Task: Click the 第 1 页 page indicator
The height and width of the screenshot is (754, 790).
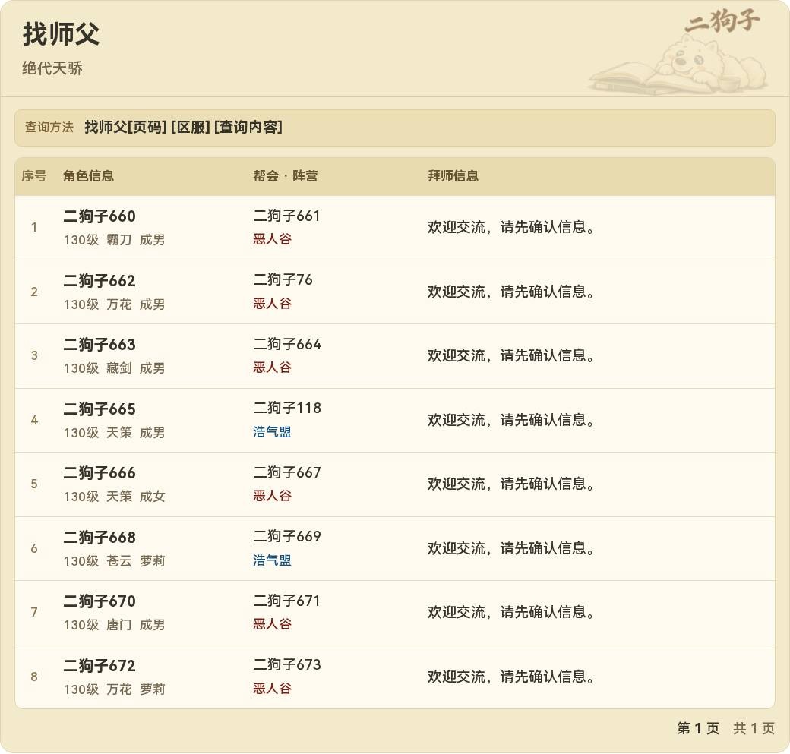Action: pyautogui.click(x=698, y=728)
